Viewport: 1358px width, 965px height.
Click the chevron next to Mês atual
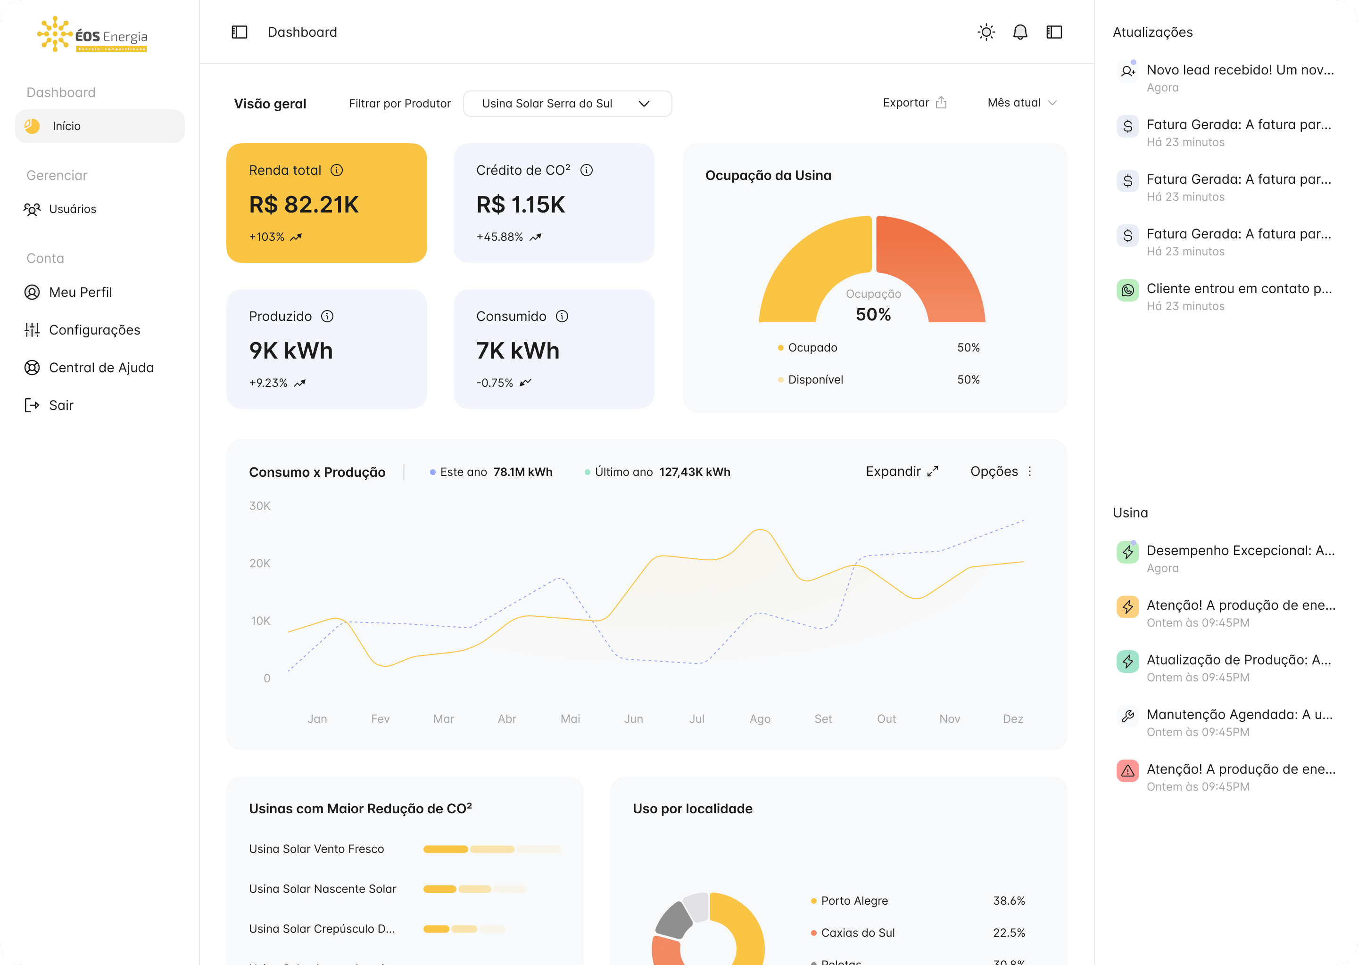(x=1052, y=103)
